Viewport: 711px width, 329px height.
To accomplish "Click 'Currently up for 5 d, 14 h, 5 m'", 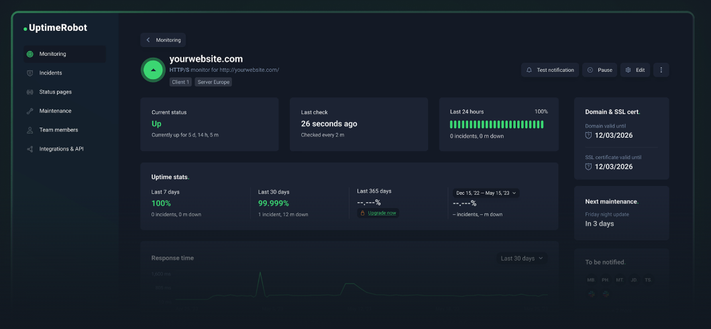I will [185, 135].
